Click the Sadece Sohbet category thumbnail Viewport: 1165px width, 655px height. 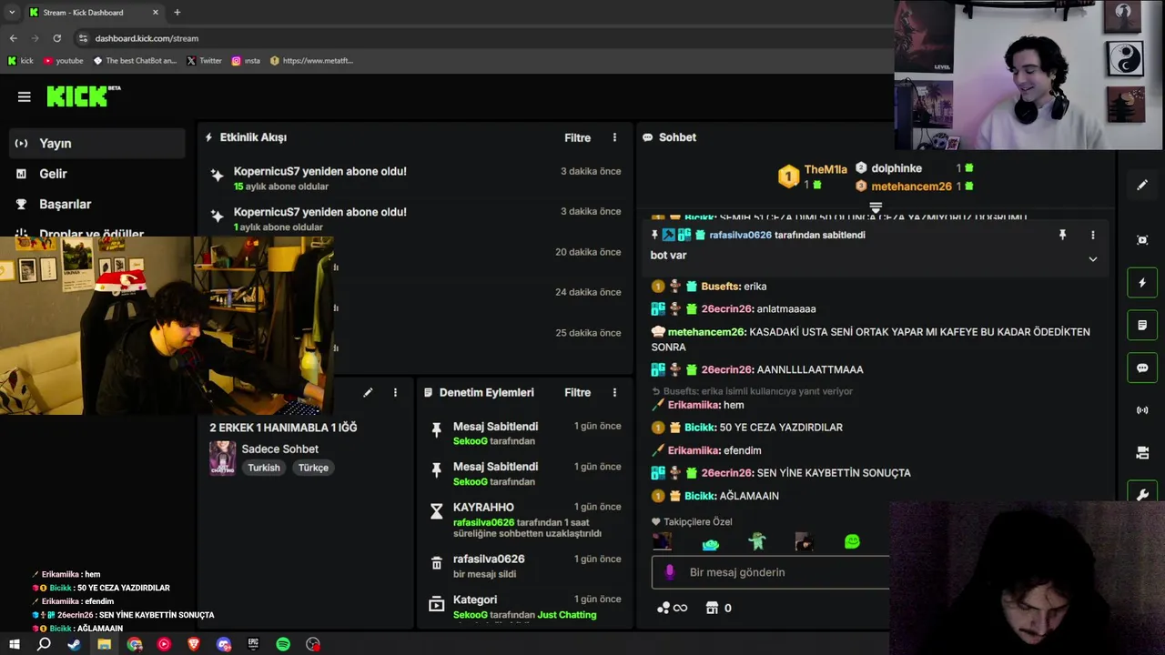[x=222, y=458]
